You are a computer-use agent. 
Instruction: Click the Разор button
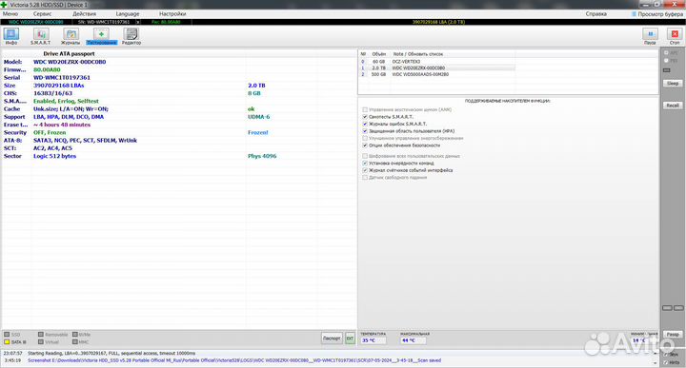pyautogui.click(x=673, y=334)
